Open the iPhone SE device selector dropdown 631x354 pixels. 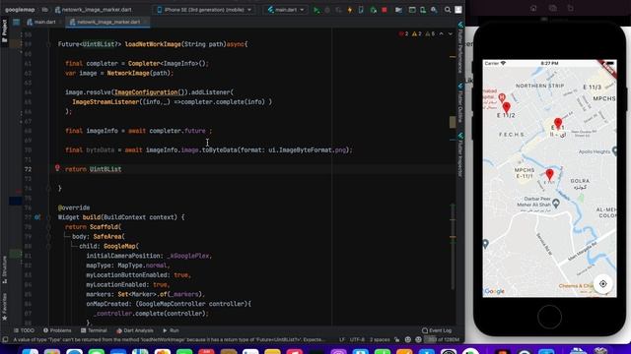coord(204,10)
